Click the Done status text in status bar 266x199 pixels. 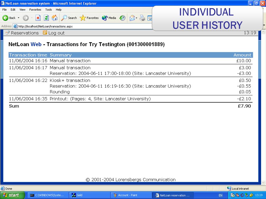(x=9, y=188)
